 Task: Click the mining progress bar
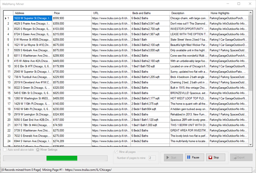point(55,158)
